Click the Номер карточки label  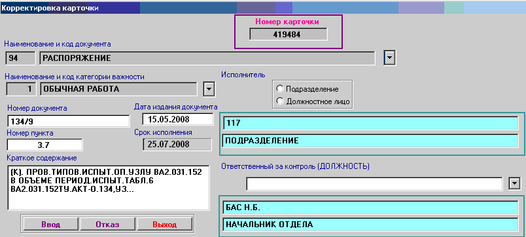coord(287,22)
